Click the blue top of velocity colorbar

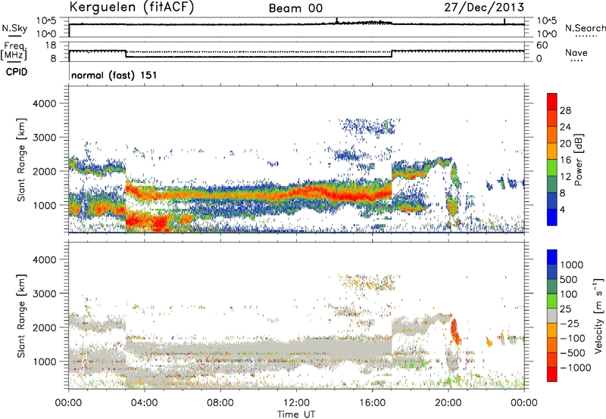tap(552, 257)
